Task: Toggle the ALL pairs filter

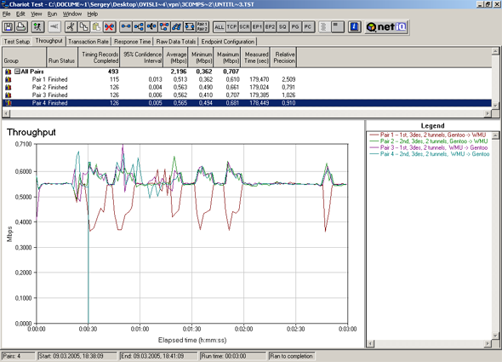Action: (x=219, y=27)
